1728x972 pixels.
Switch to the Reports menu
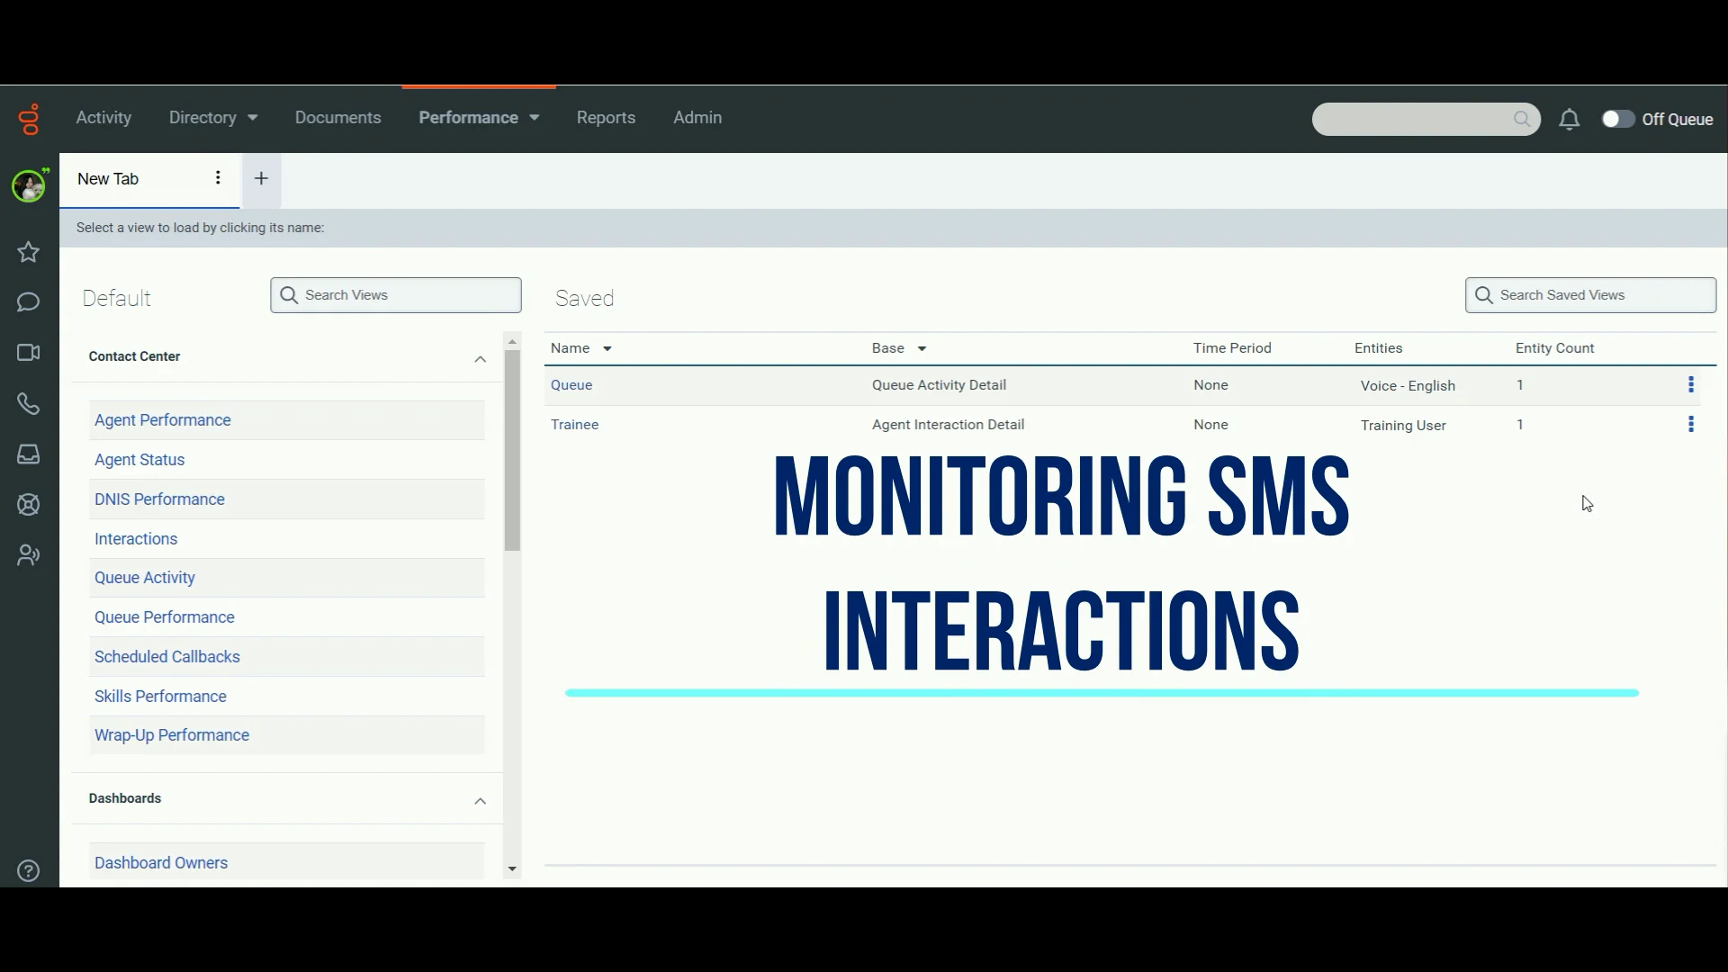tap(606, 117)
